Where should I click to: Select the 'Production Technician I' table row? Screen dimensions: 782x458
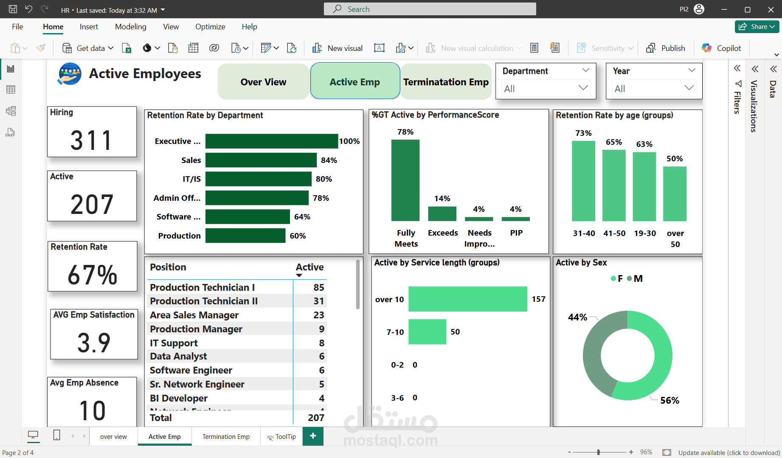coord(237,287)
